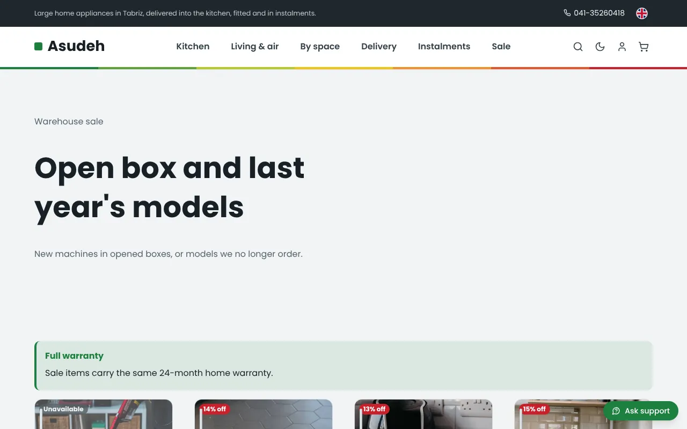Open the product card with 13% off
The image size is (687, 429).
pos(423,414)
